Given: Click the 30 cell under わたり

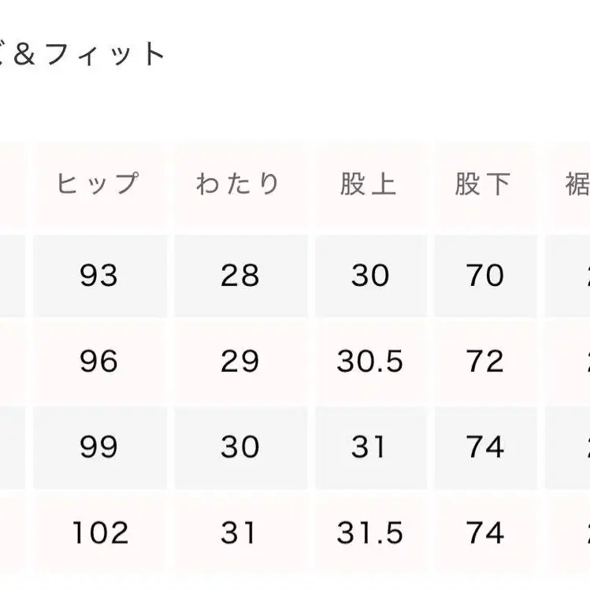Looking at the screenshot, I should click(x=239, y=447).
